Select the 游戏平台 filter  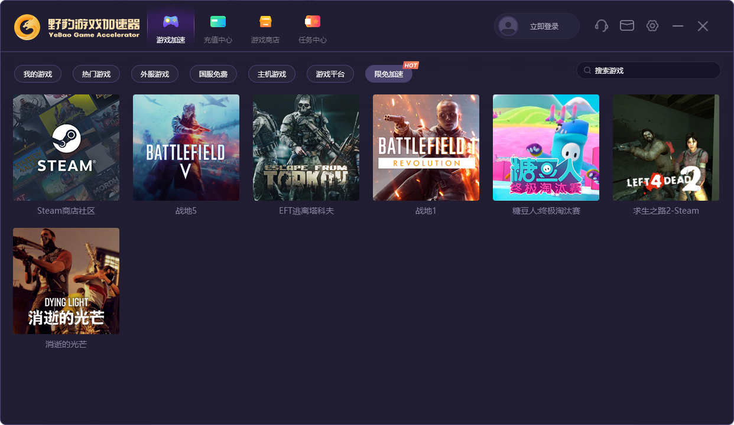pyautogui.click(x=330, y=74)
